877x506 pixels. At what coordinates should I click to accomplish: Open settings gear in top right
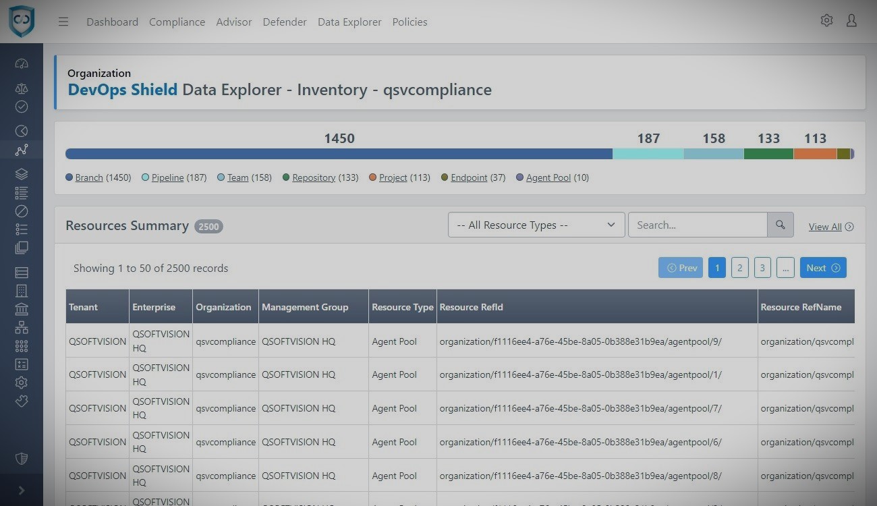coord(826,21)
